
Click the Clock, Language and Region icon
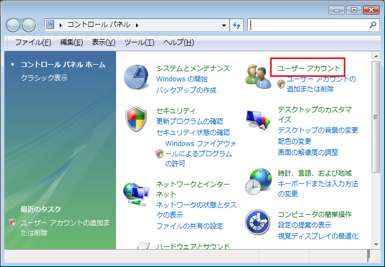[258, 182]
